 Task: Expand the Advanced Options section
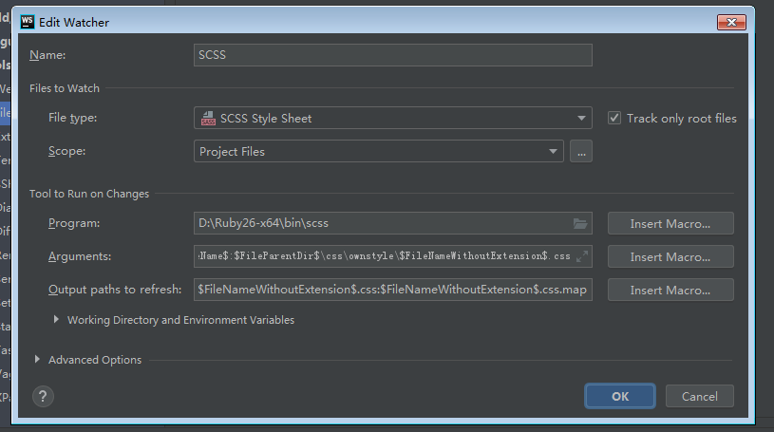coord(37,360)
